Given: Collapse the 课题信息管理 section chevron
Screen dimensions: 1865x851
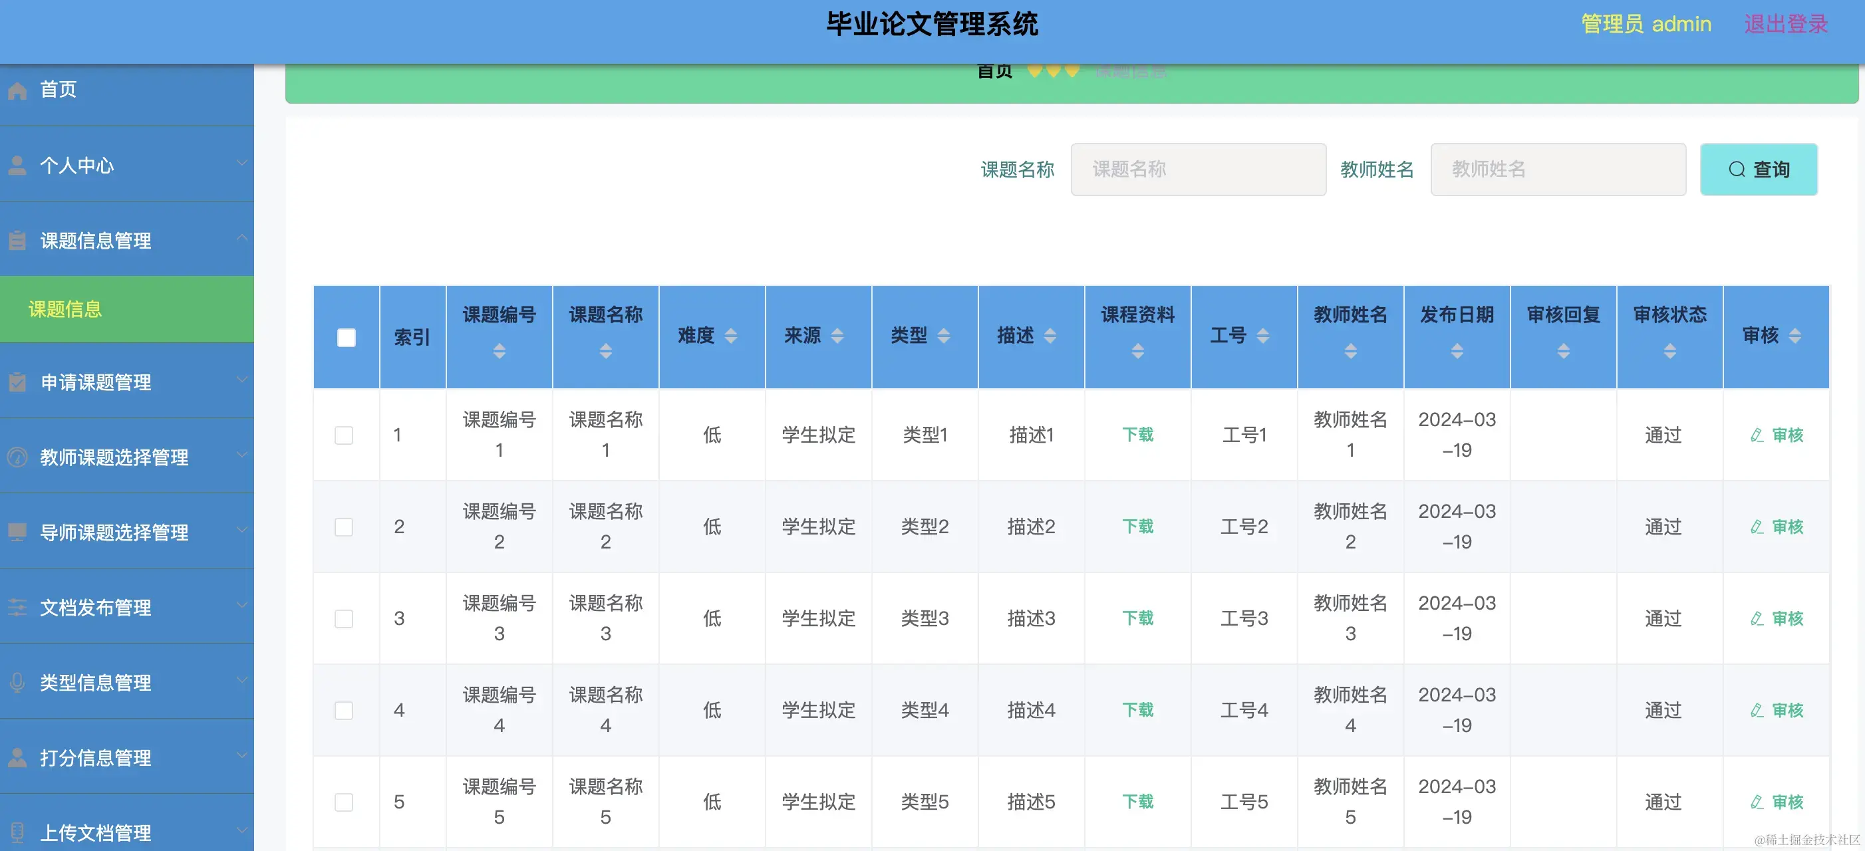Looking at the screenshot, I should [x=243, y=238].
